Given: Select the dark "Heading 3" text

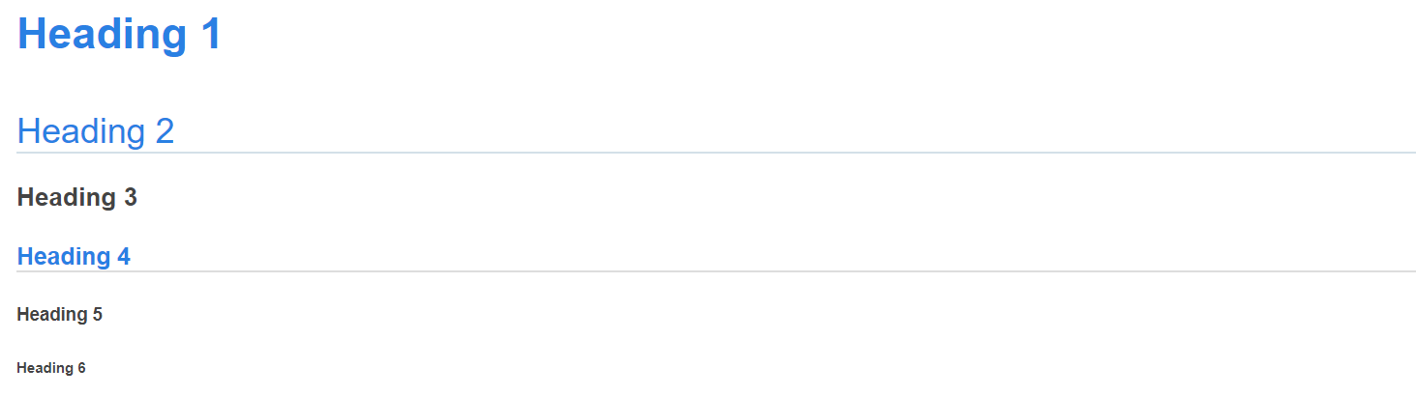Looking at the screenshot, I should 76,198.
